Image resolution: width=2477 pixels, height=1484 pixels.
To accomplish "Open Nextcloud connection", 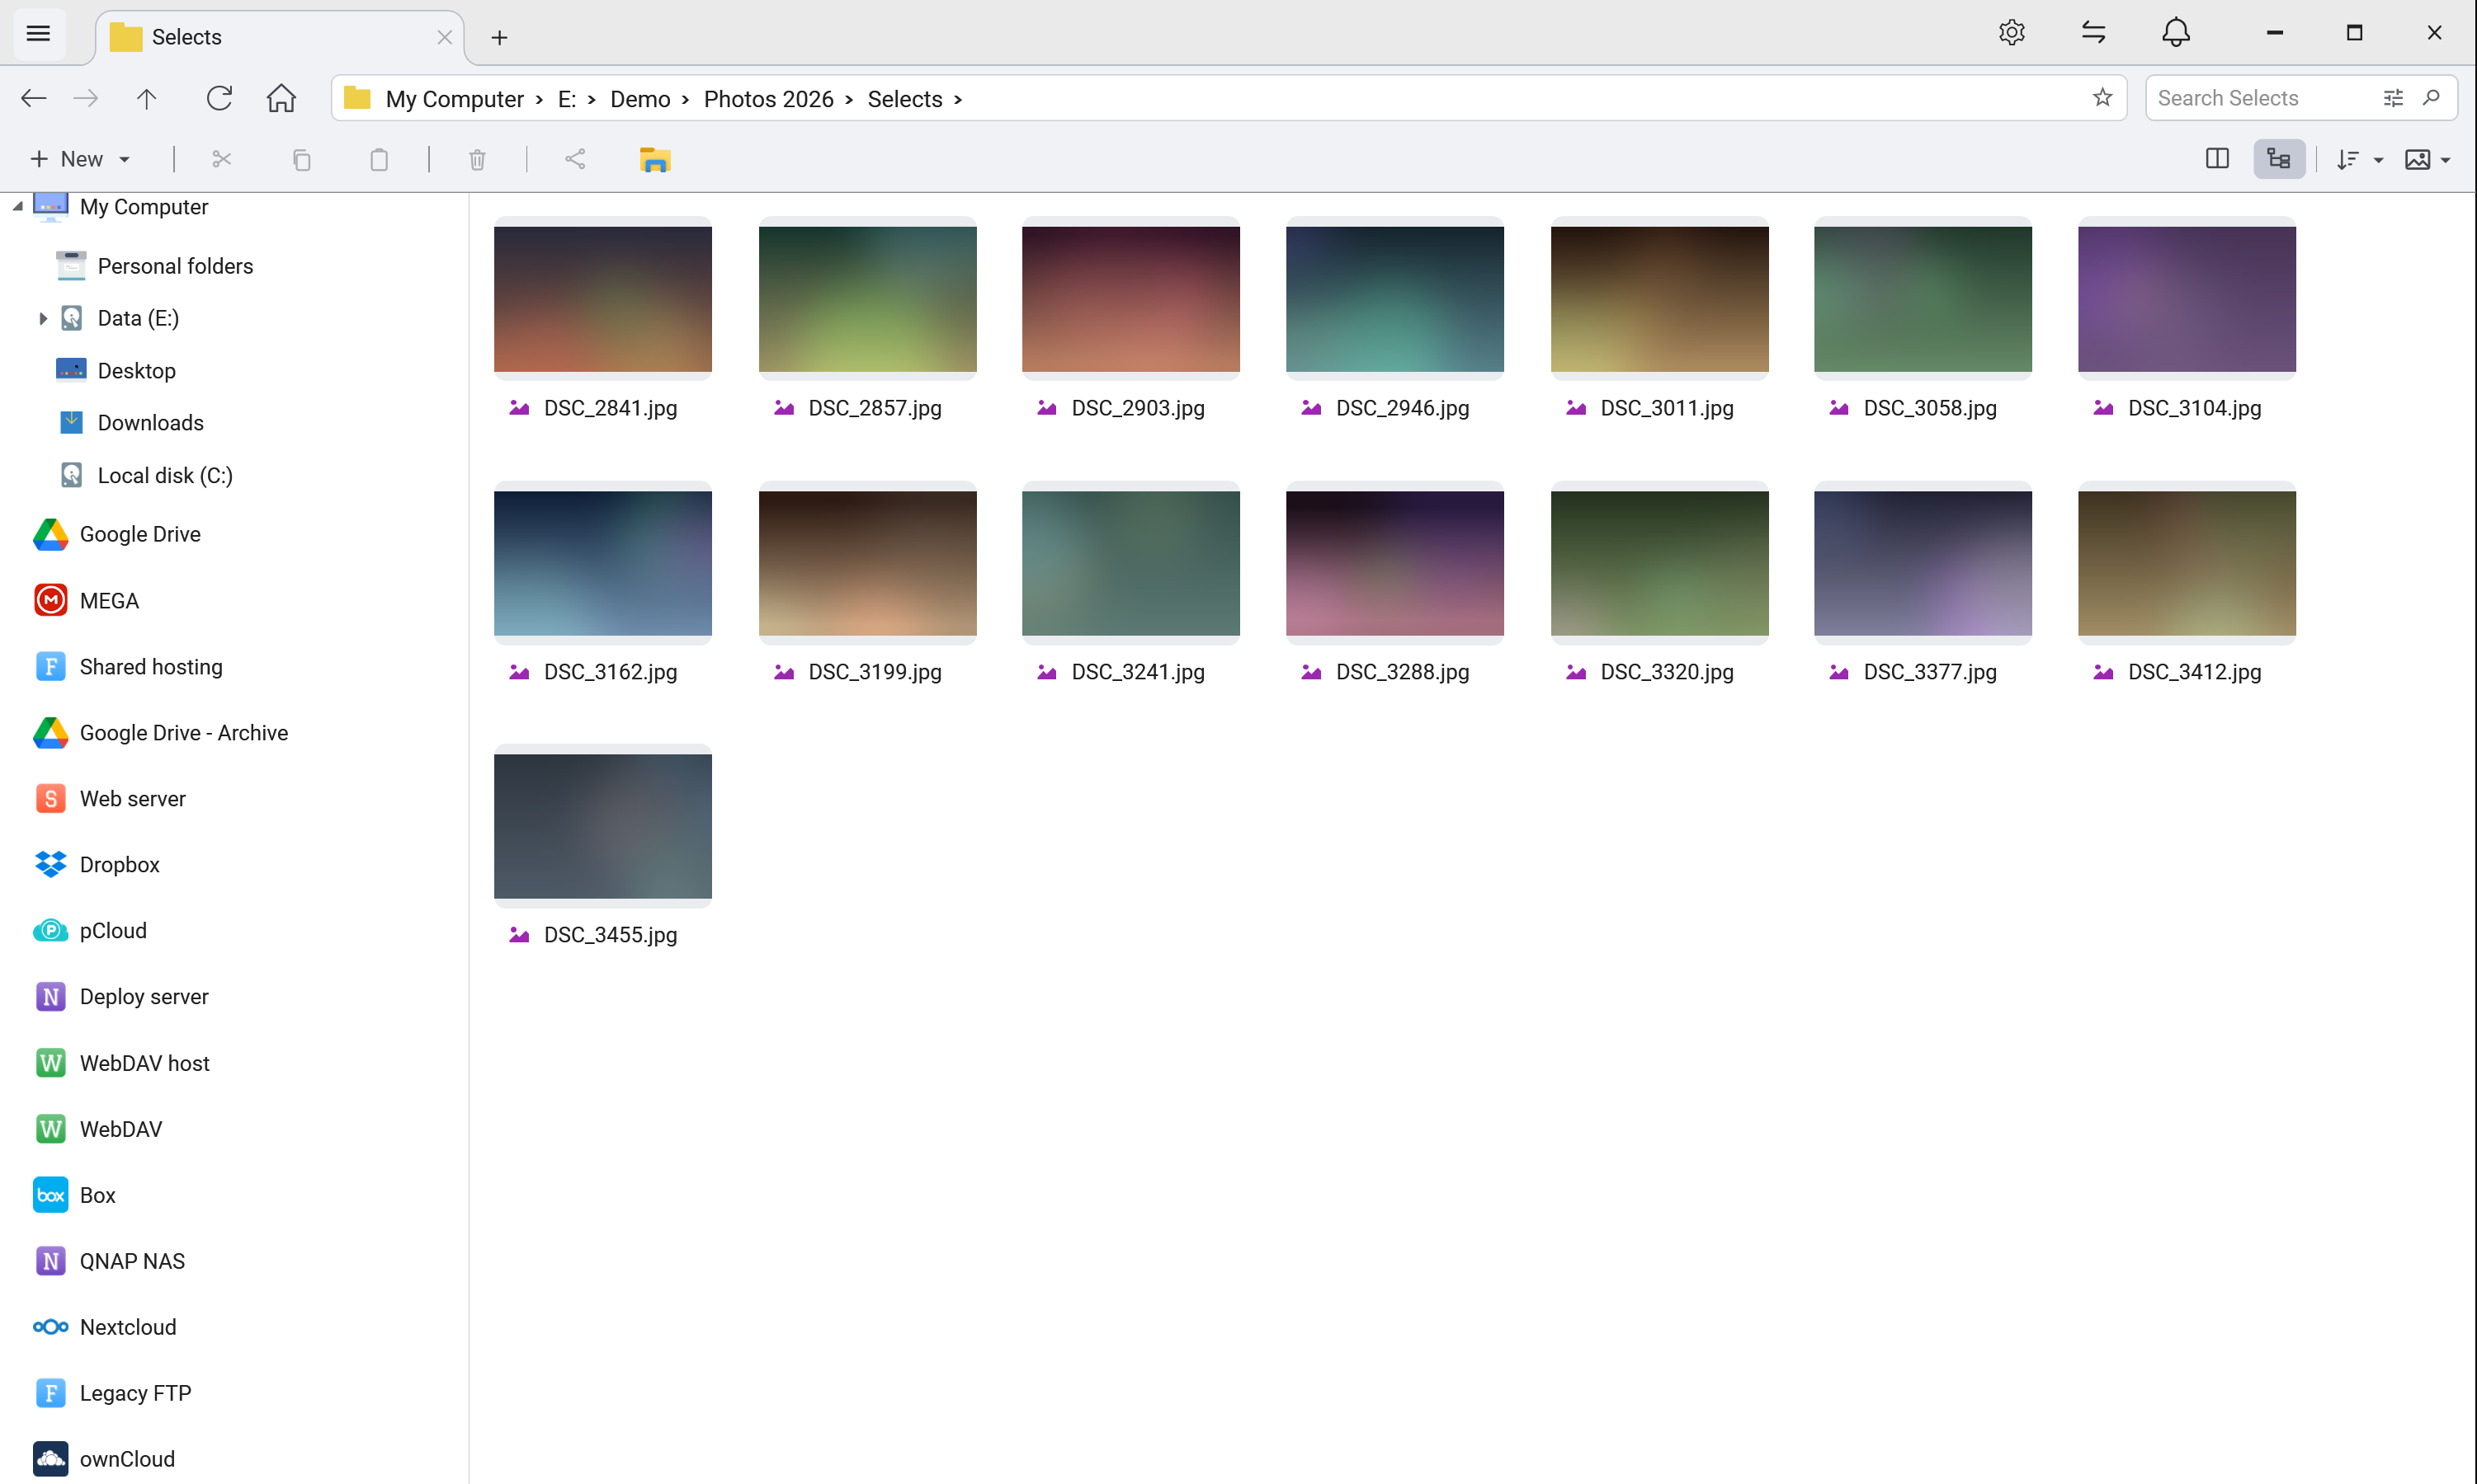I will 128,1327.
